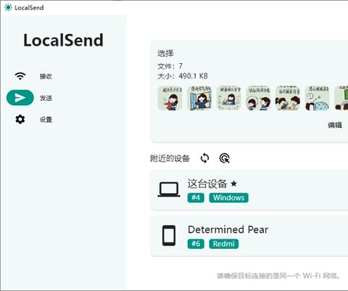The image size is (348, 291).
Task: Click the fifth selected image thumbnail
Action: (x=288, y=98)
